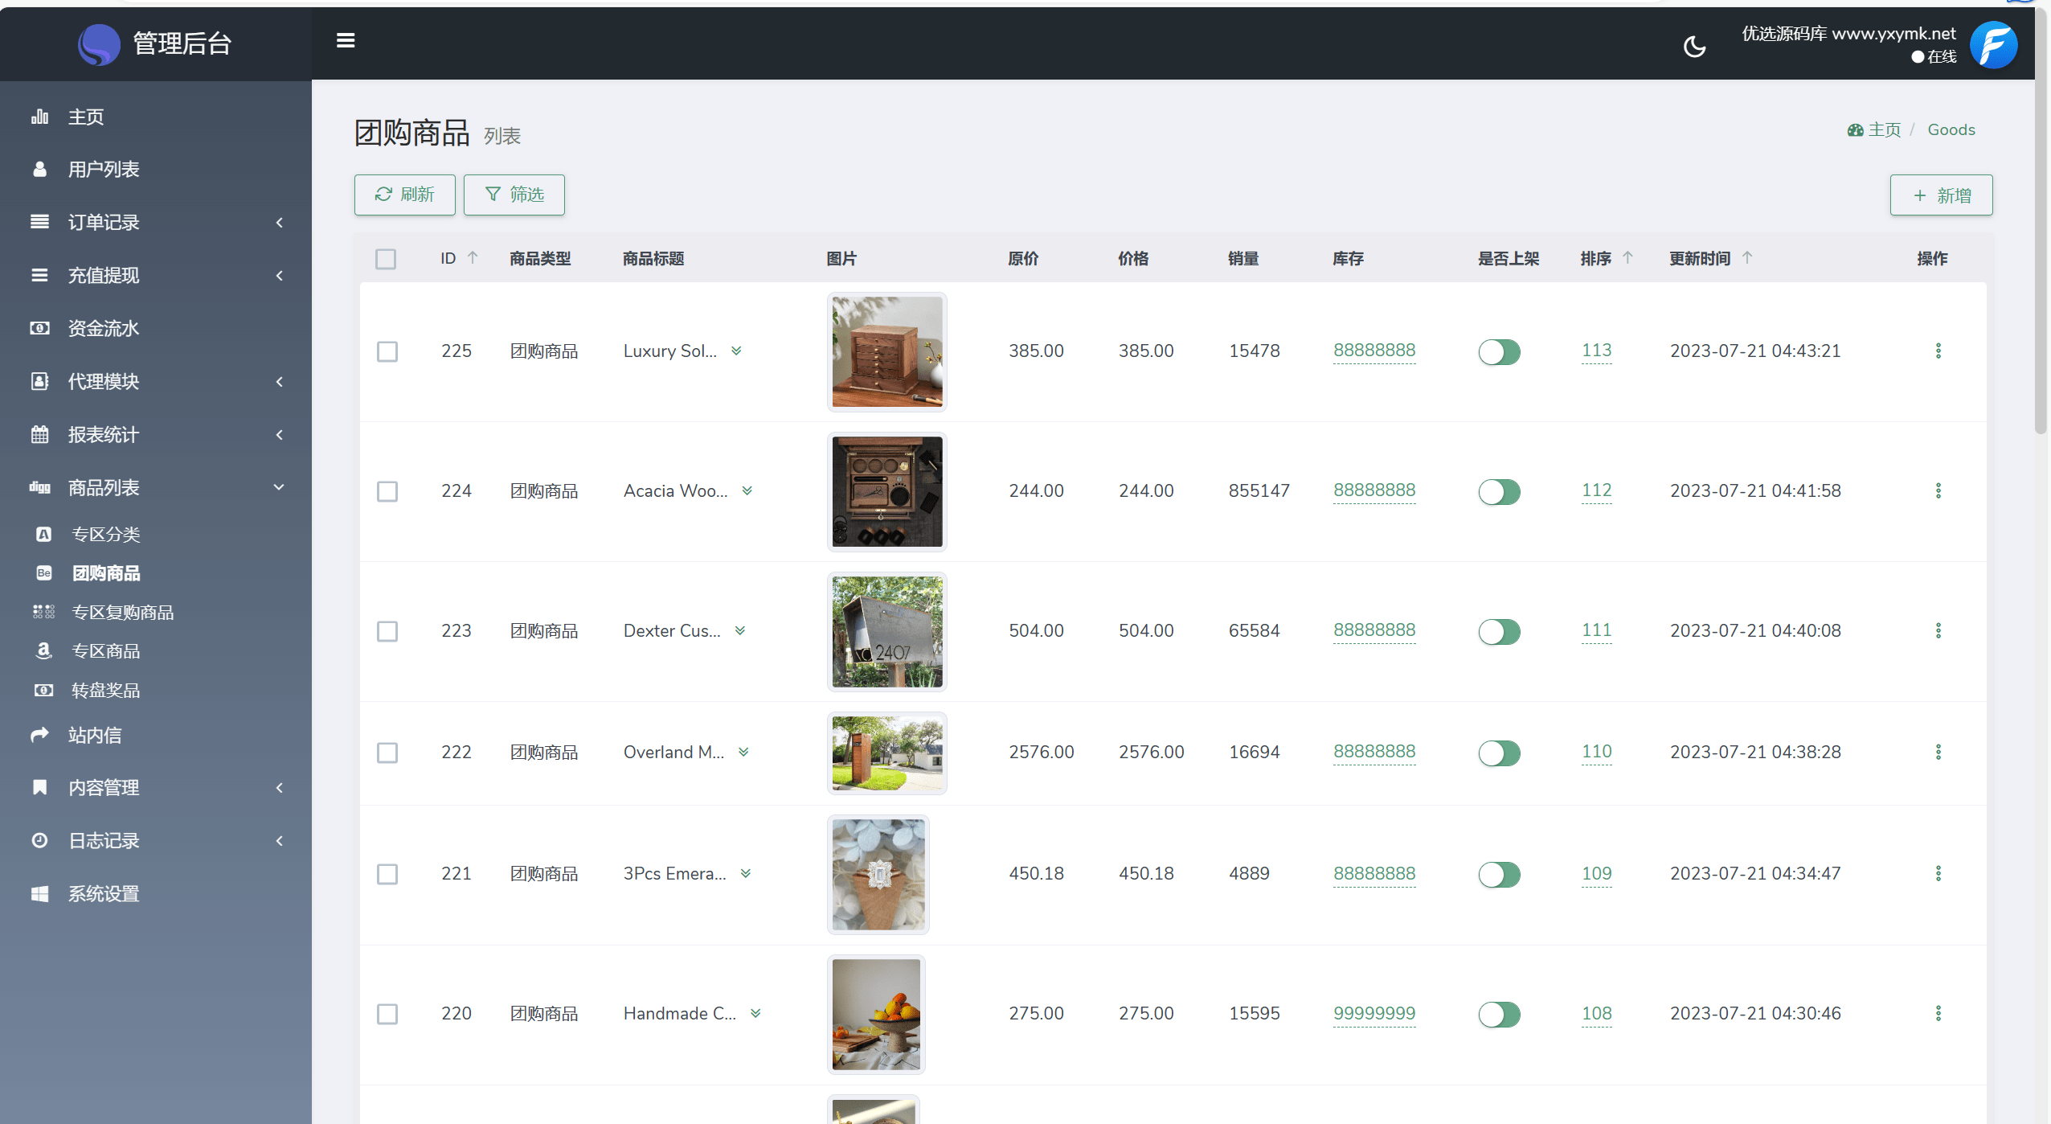Open 专区复购商品 submenu item

coord(122,613)
